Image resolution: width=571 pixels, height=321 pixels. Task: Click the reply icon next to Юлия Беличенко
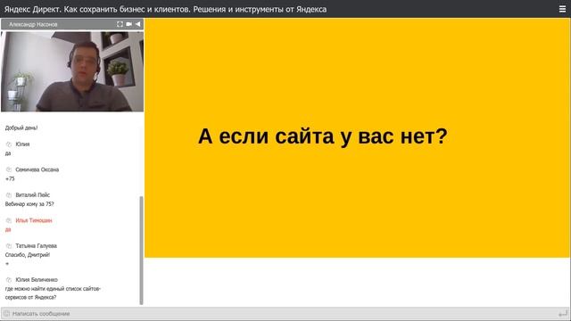pyautogui.click(x=9, y=280)
